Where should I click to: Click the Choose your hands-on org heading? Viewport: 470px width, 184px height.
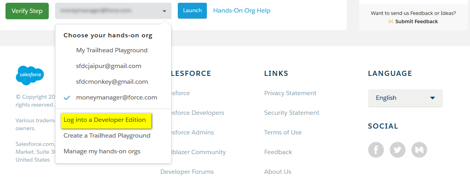pos(108,35)
